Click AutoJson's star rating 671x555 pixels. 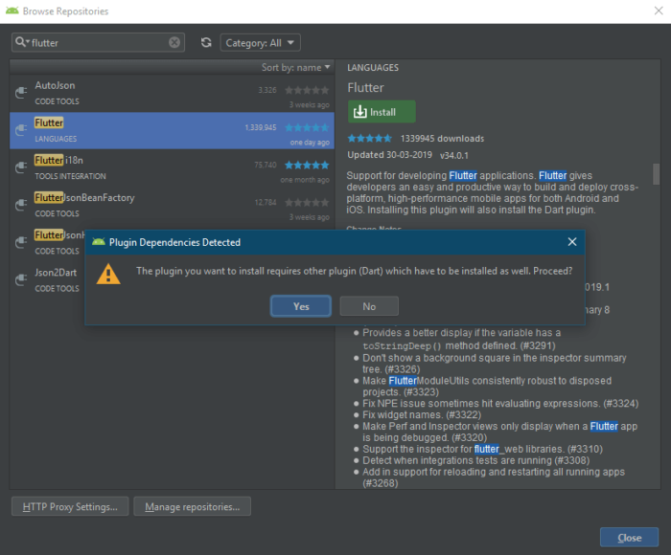[x=307, y=90]
